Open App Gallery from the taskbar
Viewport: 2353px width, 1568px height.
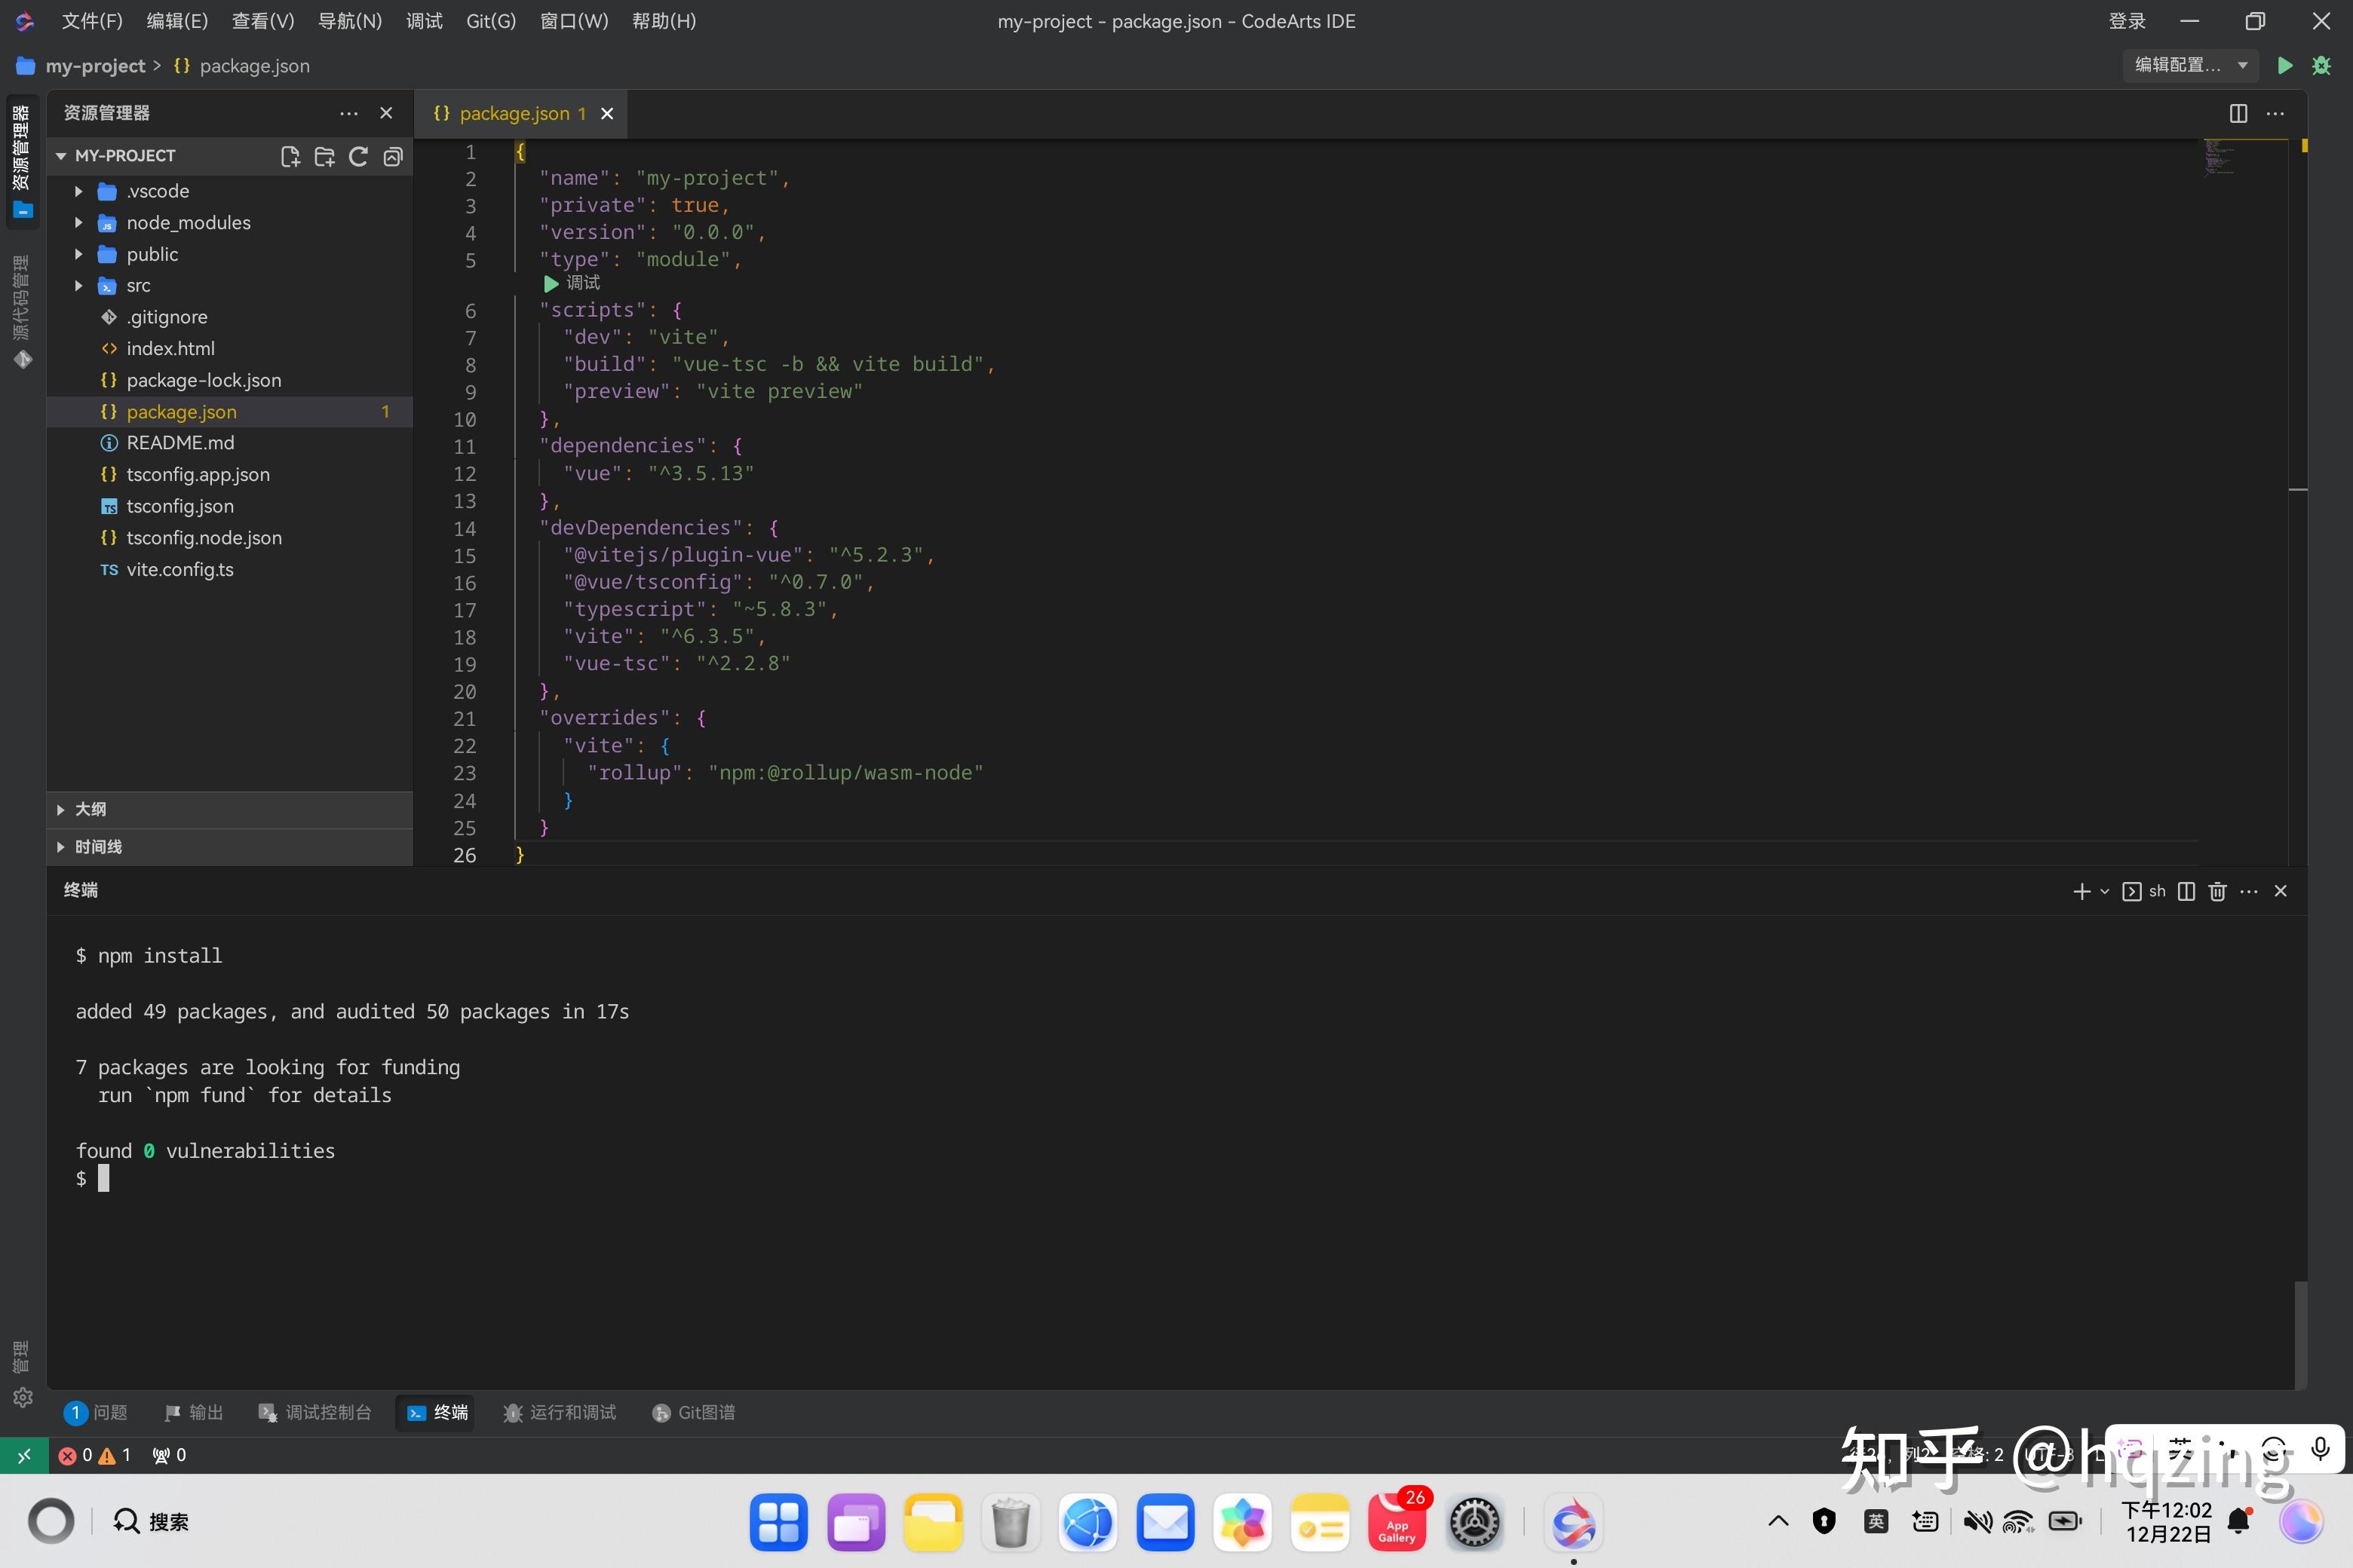pyautogui.click(x=1397, y=1522)
